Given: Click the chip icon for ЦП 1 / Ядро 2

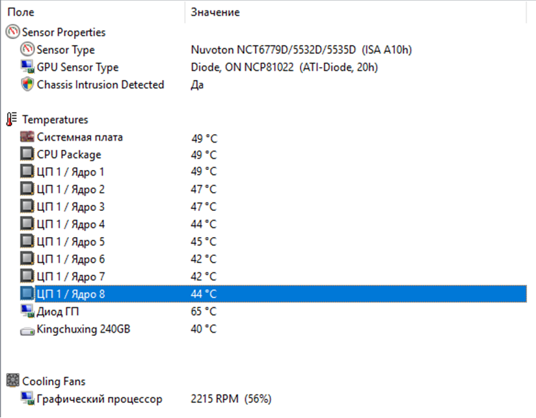Looking at the screenshot, I should (27, 189).
